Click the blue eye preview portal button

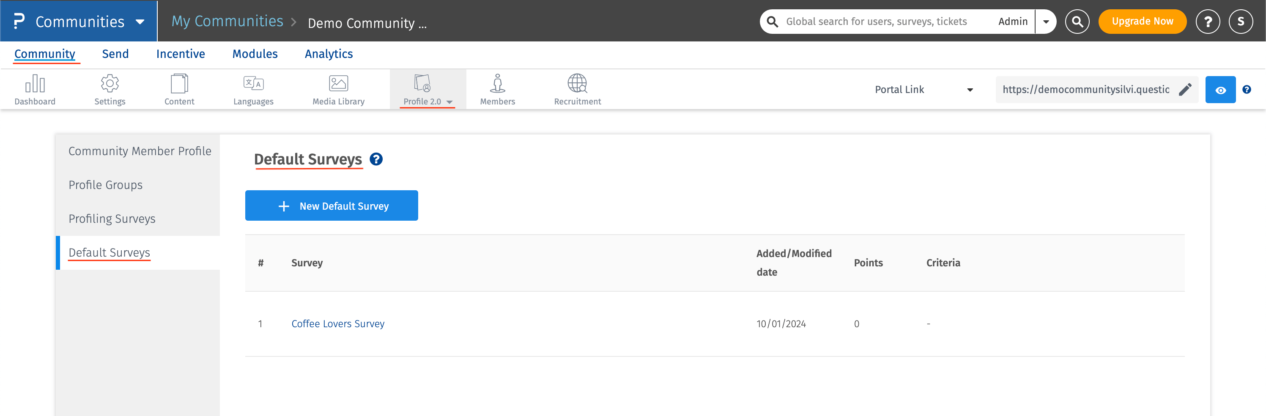[1220, 90]
